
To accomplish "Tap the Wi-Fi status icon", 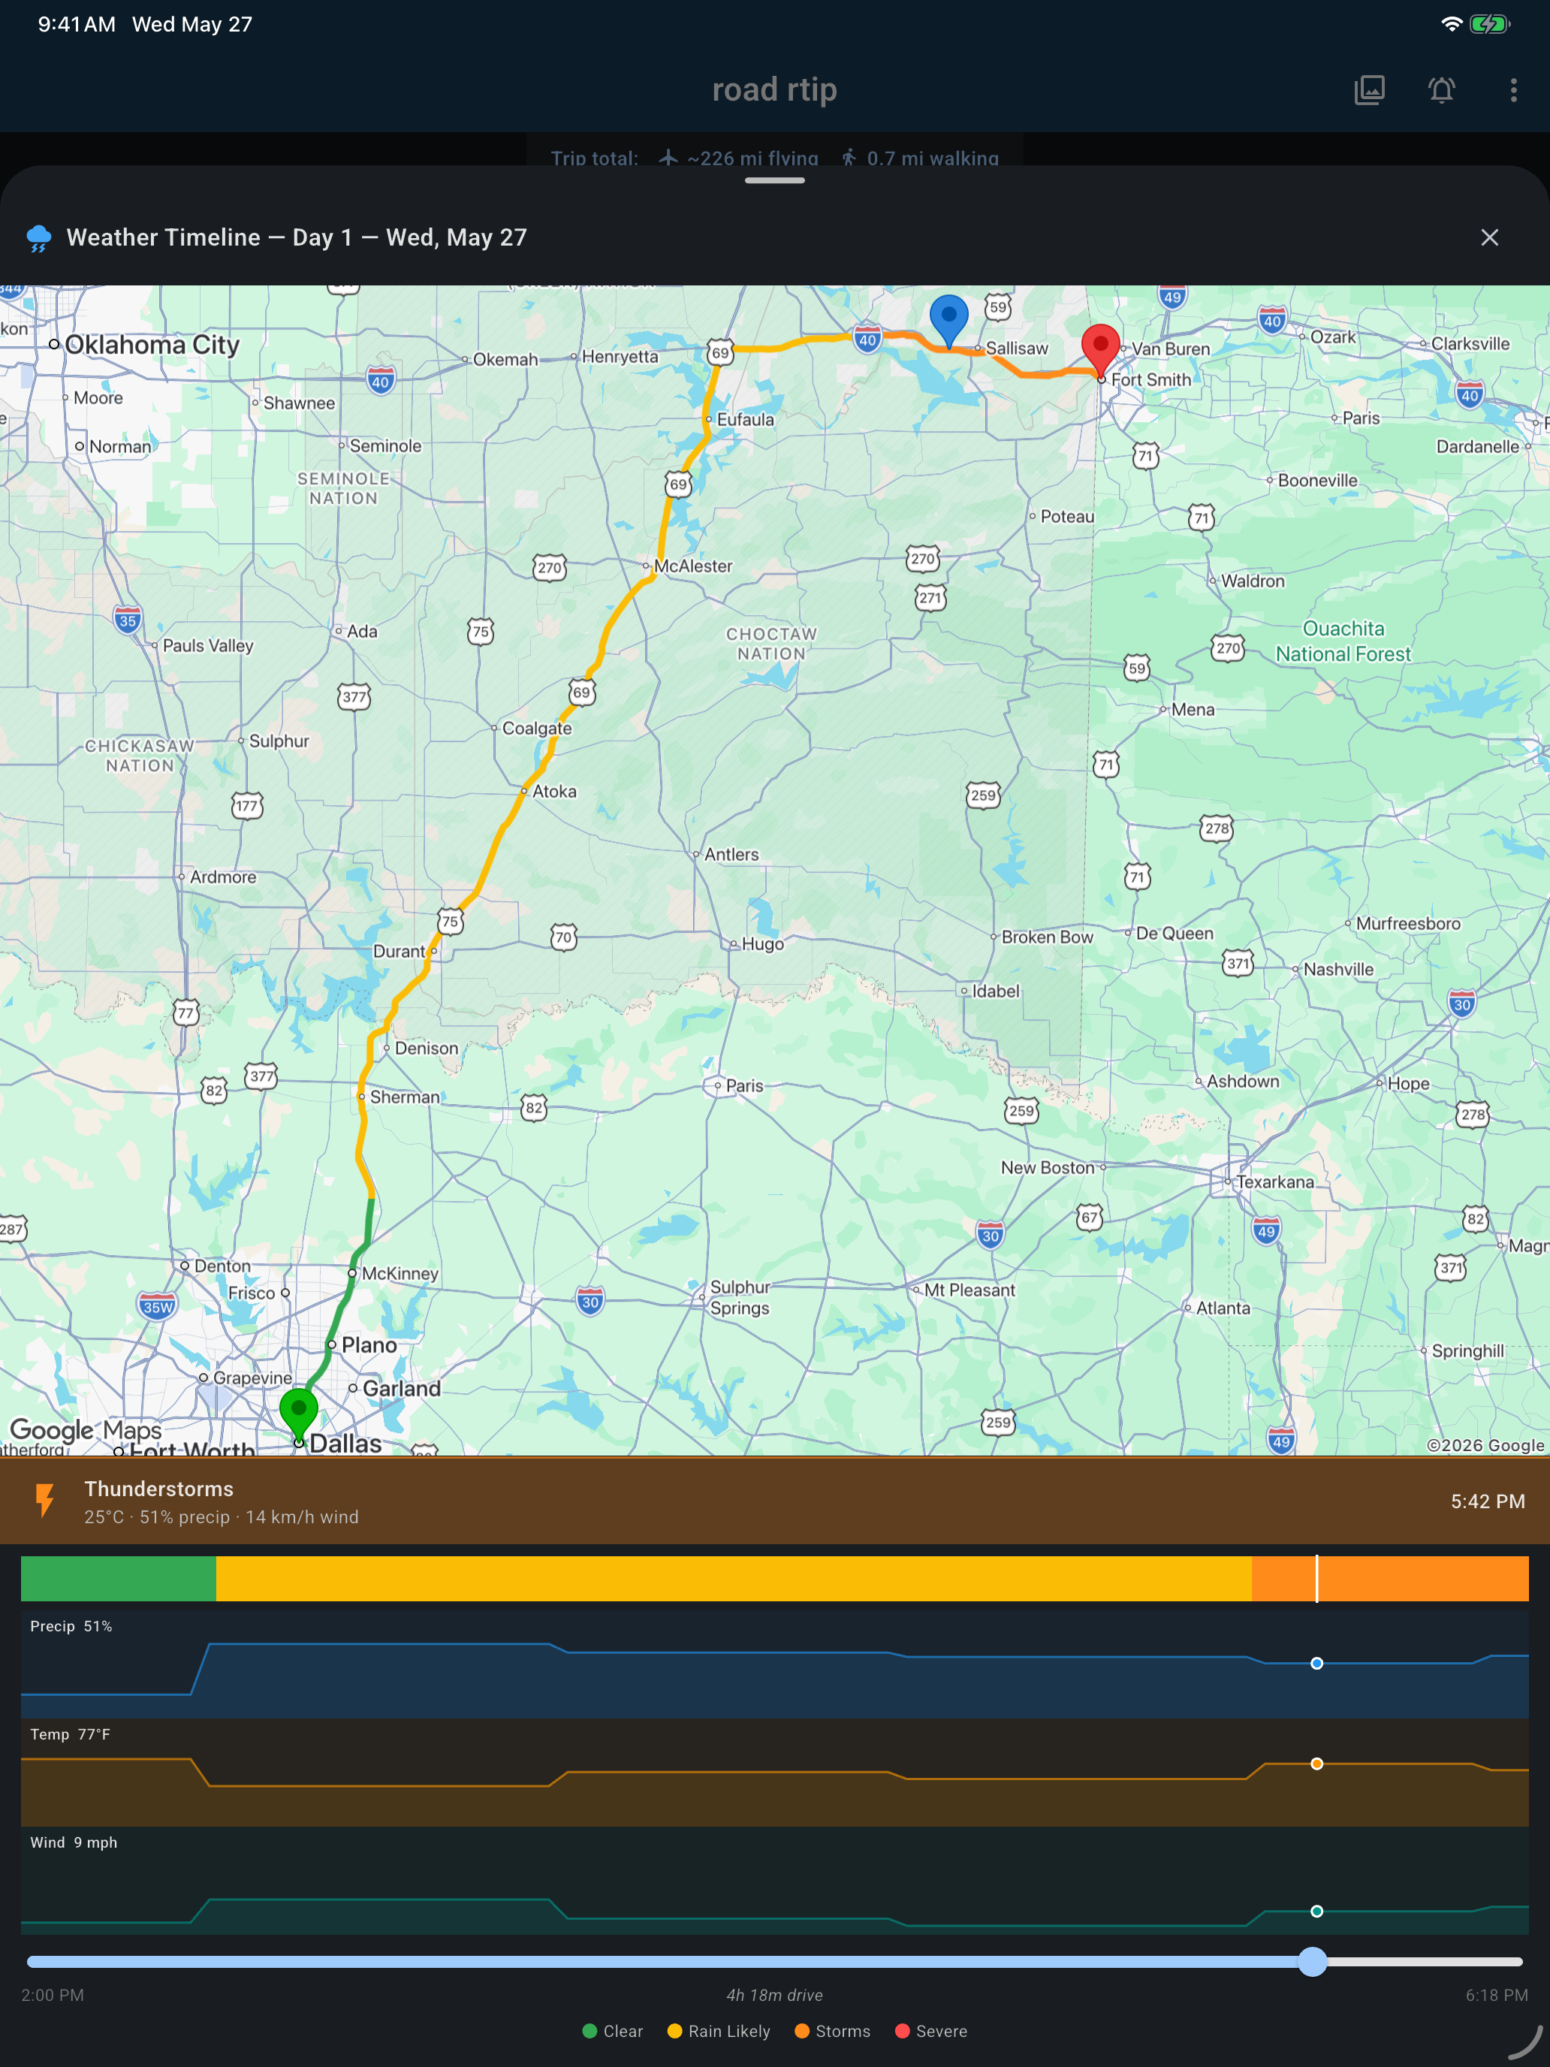I will pos(1451,24).
